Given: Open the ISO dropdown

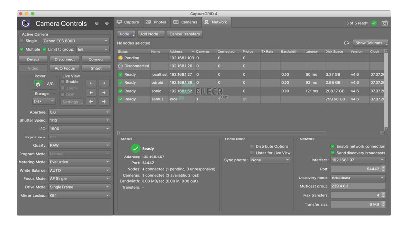Looking at the screenshot, I should tap(80, 129).
